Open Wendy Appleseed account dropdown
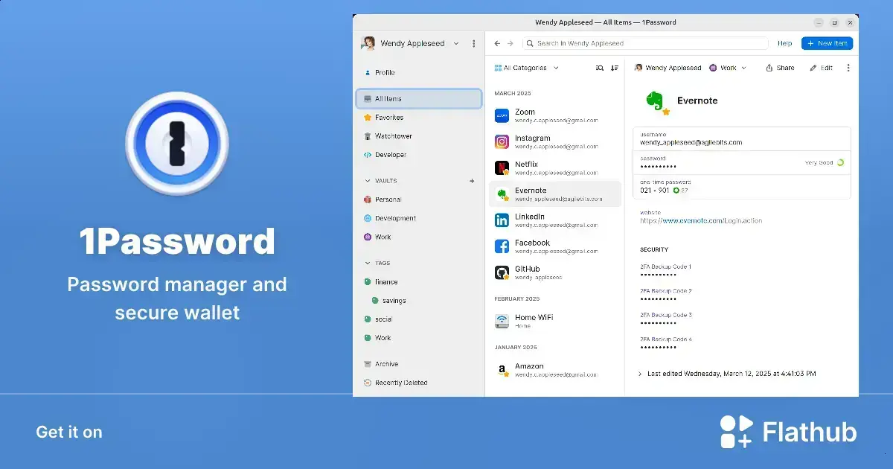The height and width of the screenshot is (469, 893). pos(411,43)
